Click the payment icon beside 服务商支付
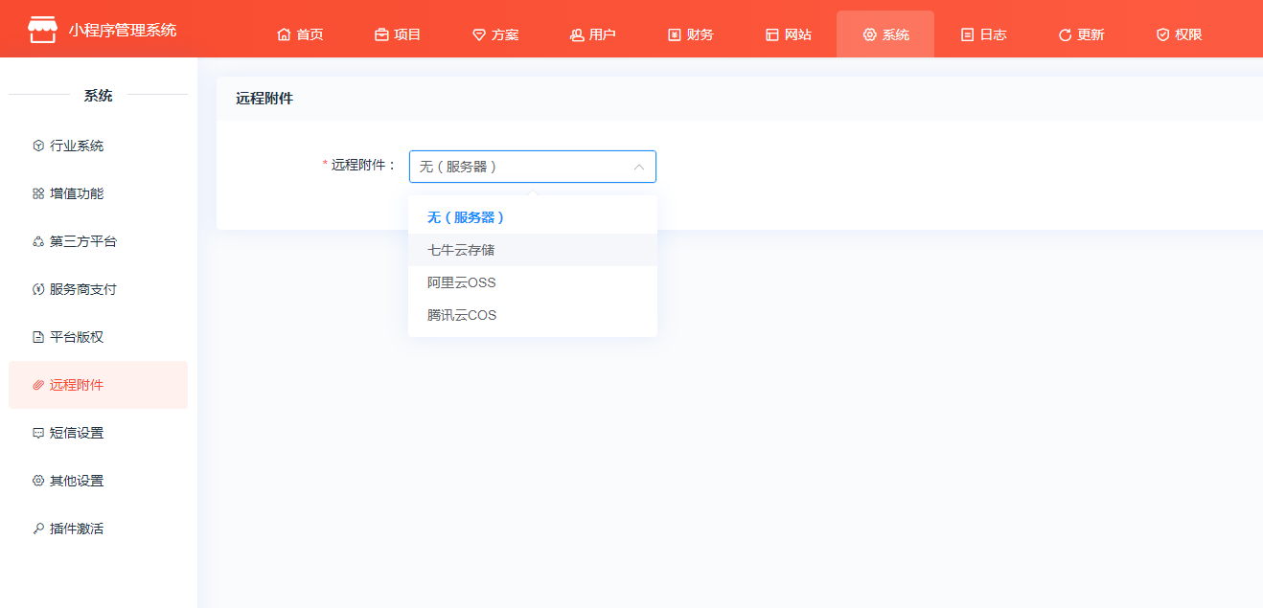 coord(38,289)
